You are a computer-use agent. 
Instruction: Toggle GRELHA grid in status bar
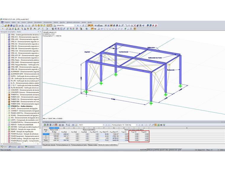pyautogui.click(x=150, y=150)
